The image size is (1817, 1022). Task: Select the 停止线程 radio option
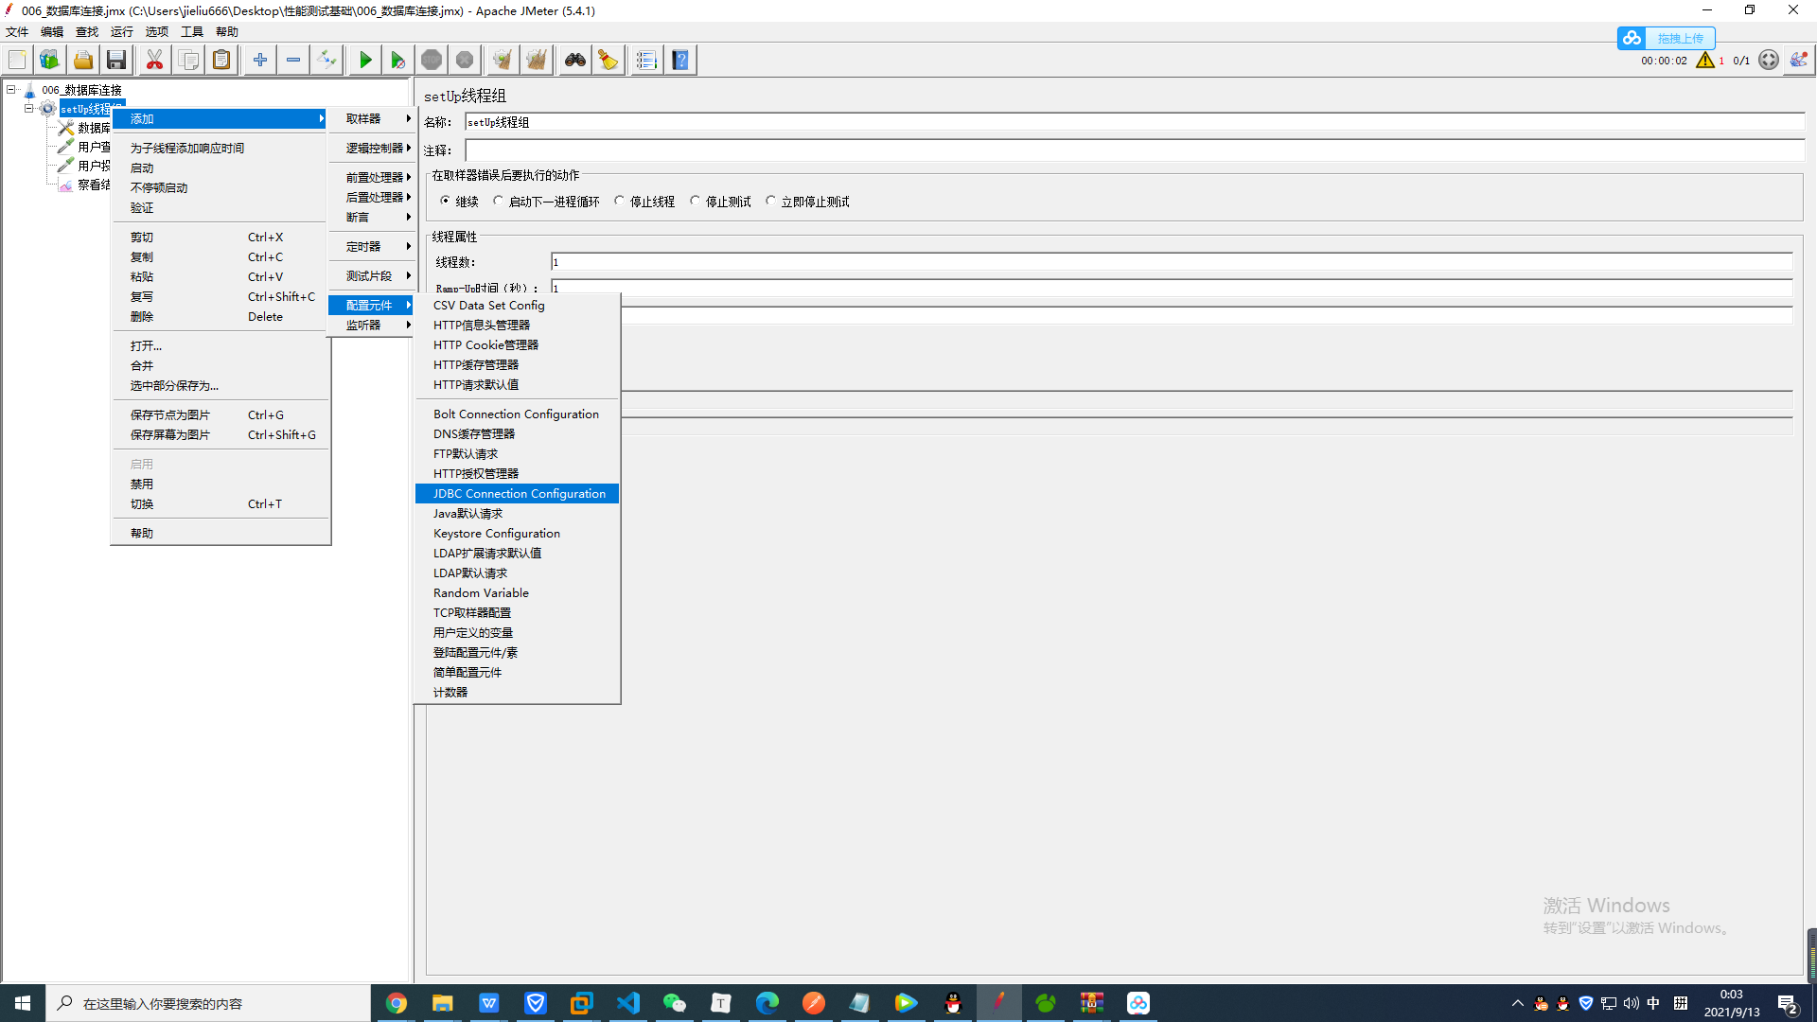pos(620,201)
